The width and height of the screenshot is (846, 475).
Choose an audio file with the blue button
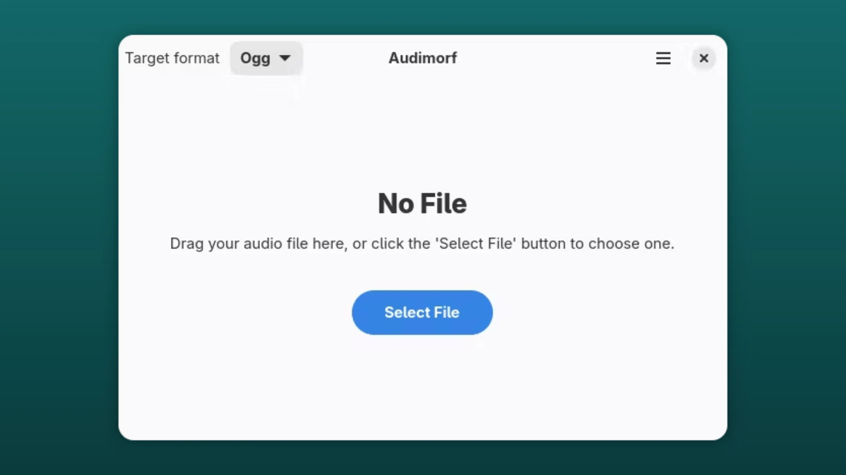point(422,312)
